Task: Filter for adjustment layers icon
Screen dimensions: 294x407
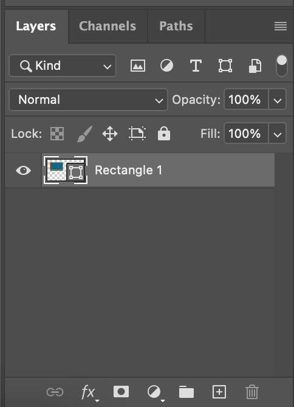Action: (166, 66)
